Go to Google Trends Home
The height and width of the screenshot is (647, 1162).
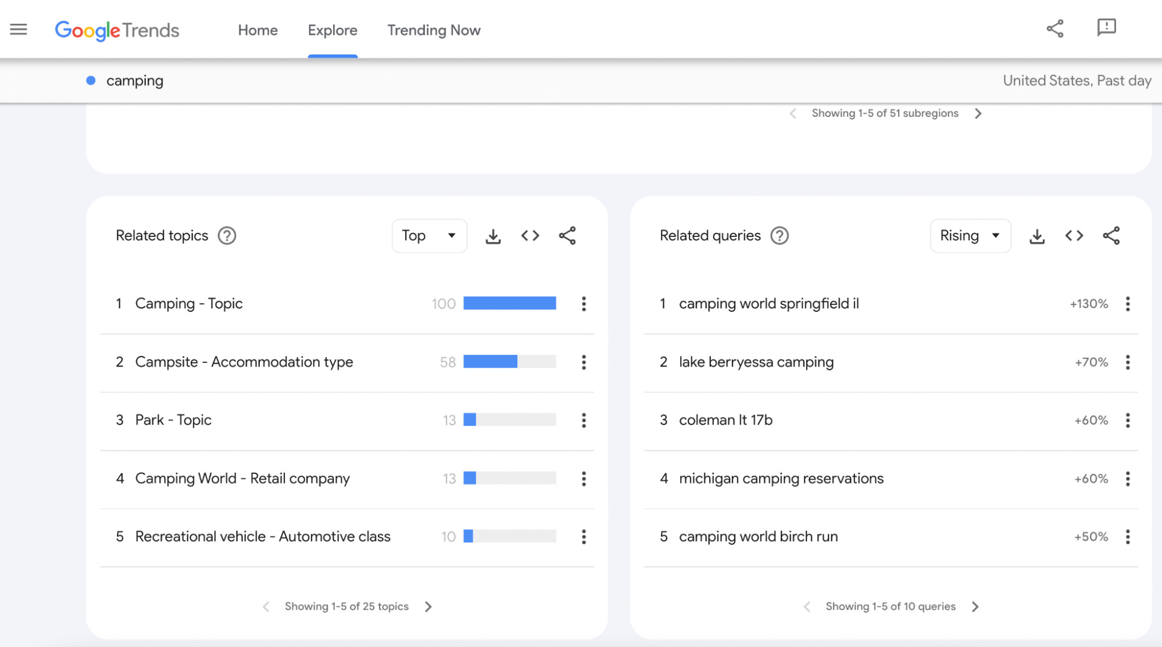click(257, 30)
